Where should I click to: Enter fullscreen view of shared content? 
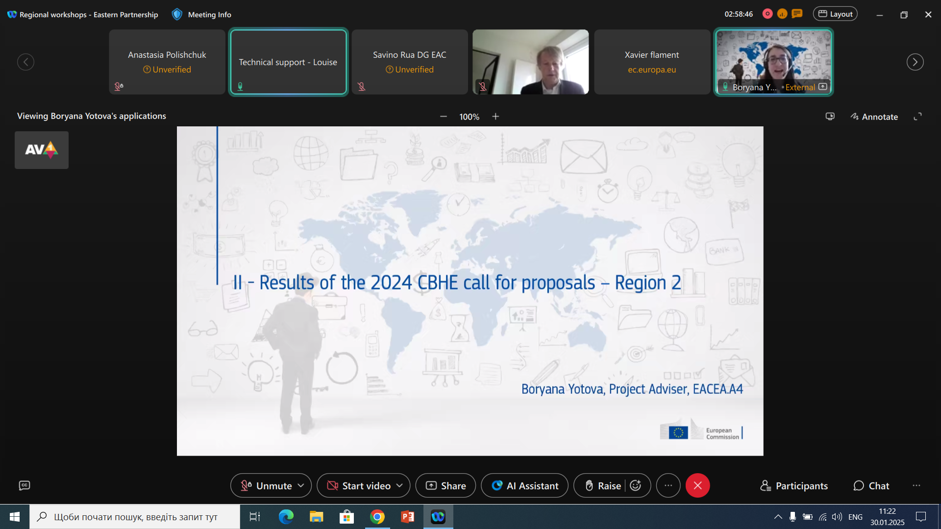point(917,117)
